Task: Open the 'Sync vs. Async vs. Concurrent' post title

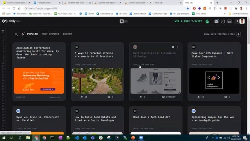Action: click(x=37, y=119)
